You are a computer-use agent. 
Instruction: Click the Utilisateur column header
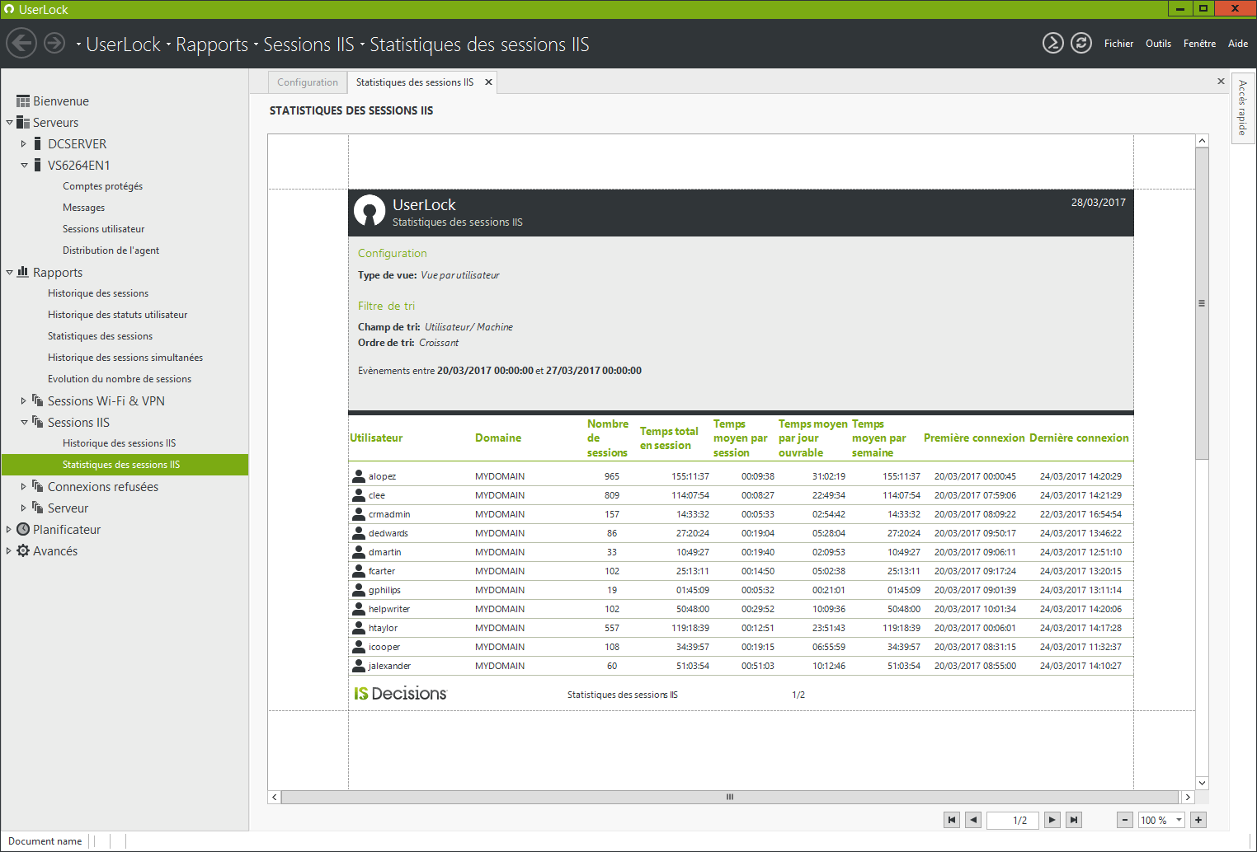376,438
